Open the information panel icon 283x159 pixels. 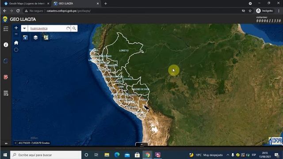coord(6,45)
